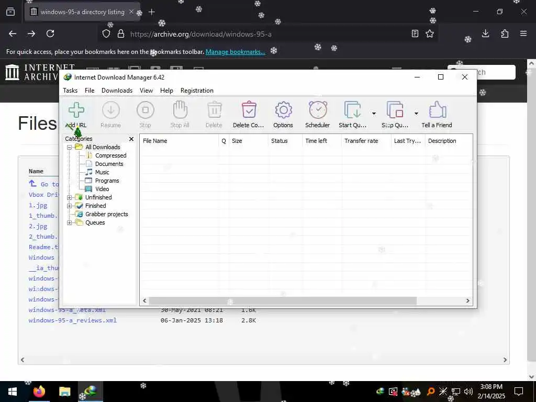Expand the Unfinished category node

(70, 197)
